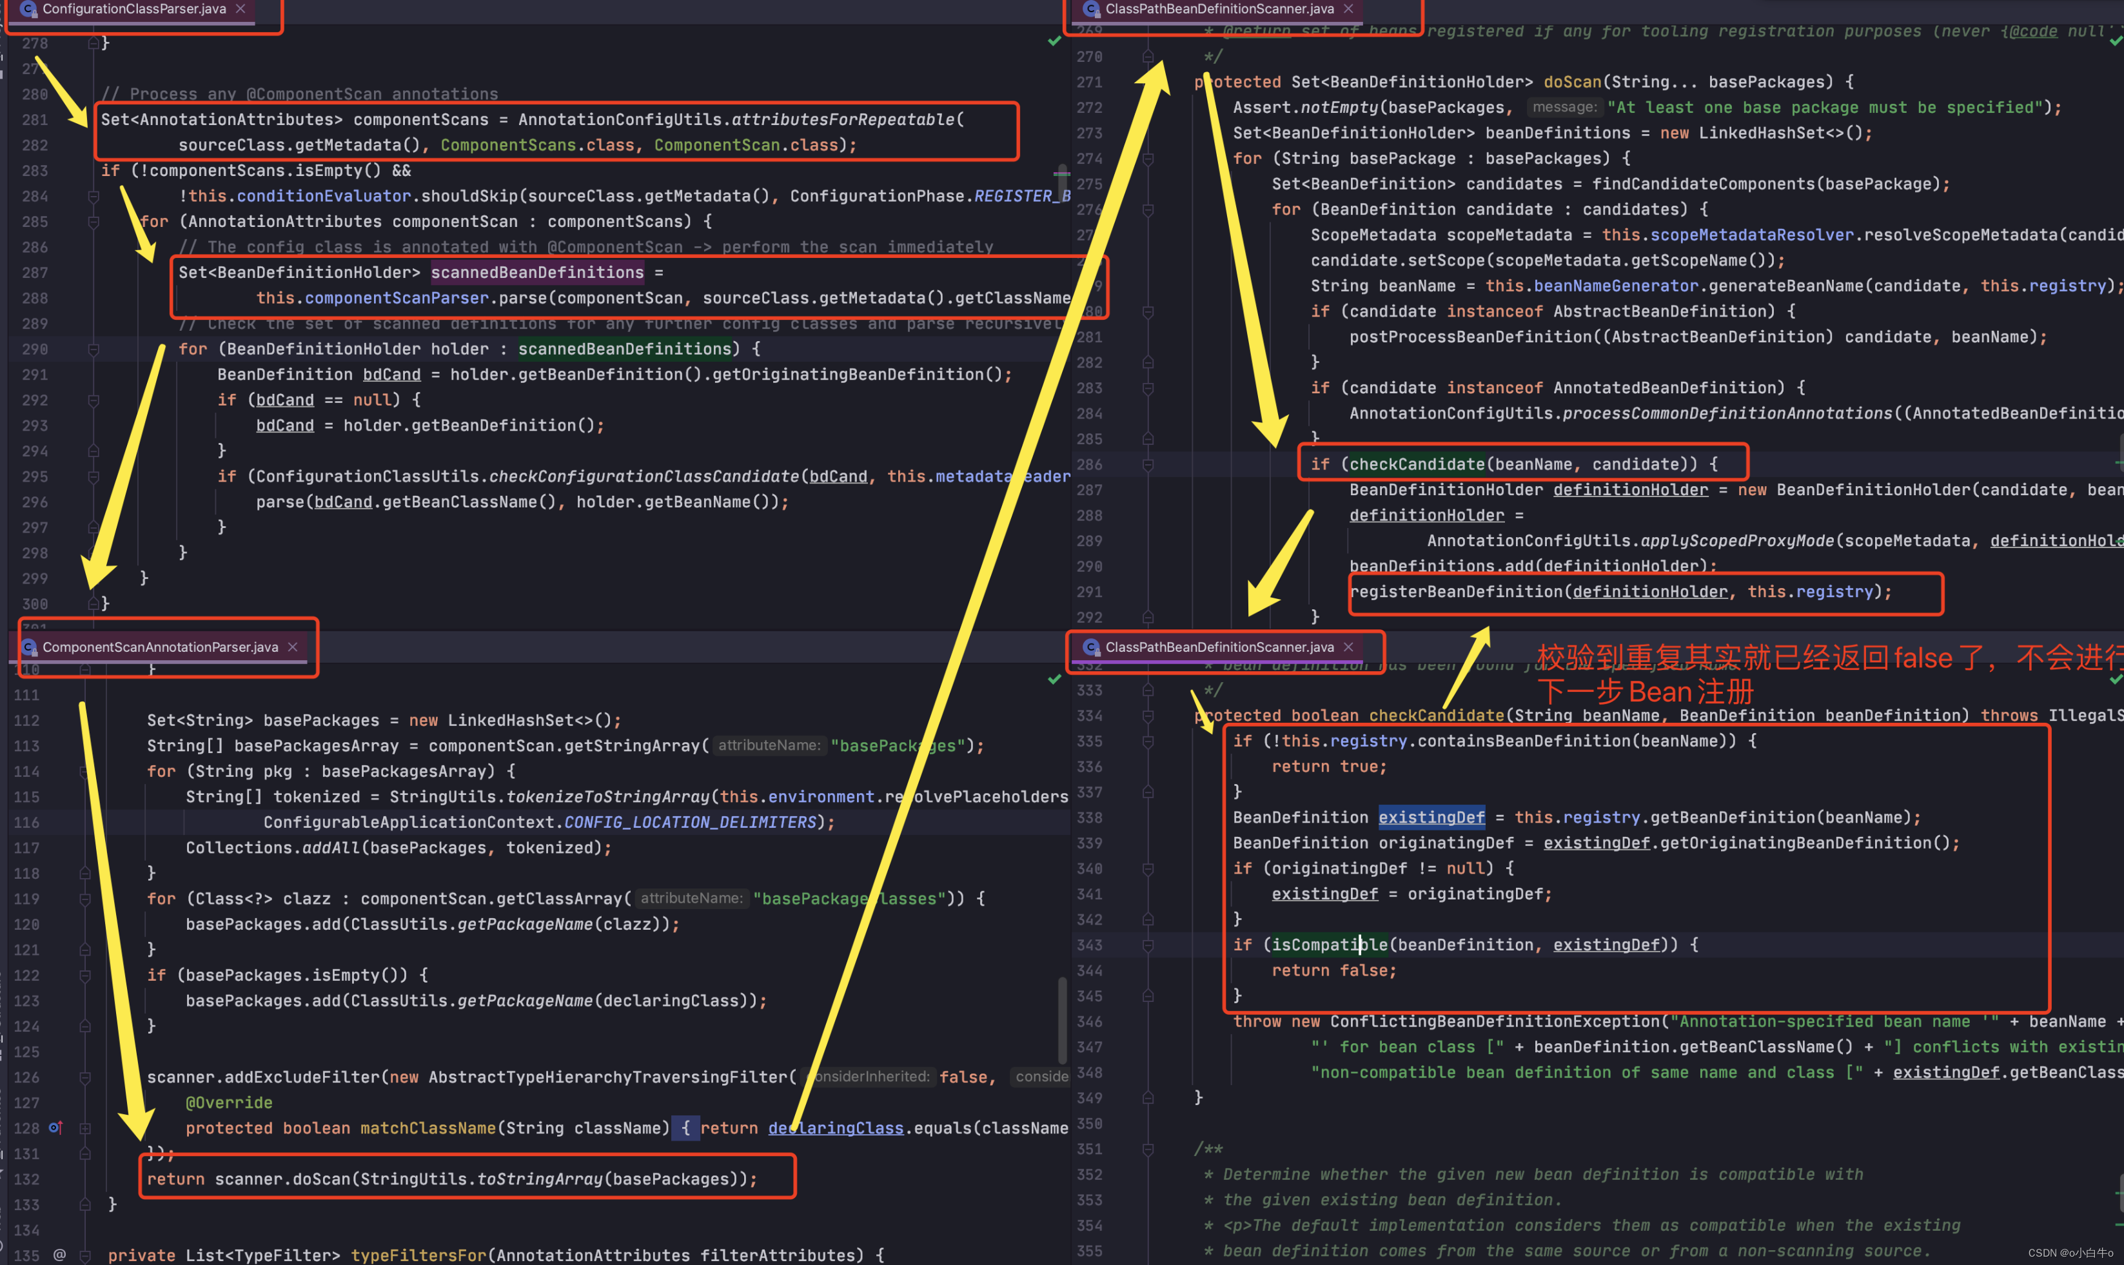This screenshot has height=1265, width=2124.
Task: Click green inspection checkmark in ComponentScanAnnotationParser editor
Action: [1054, 680]
